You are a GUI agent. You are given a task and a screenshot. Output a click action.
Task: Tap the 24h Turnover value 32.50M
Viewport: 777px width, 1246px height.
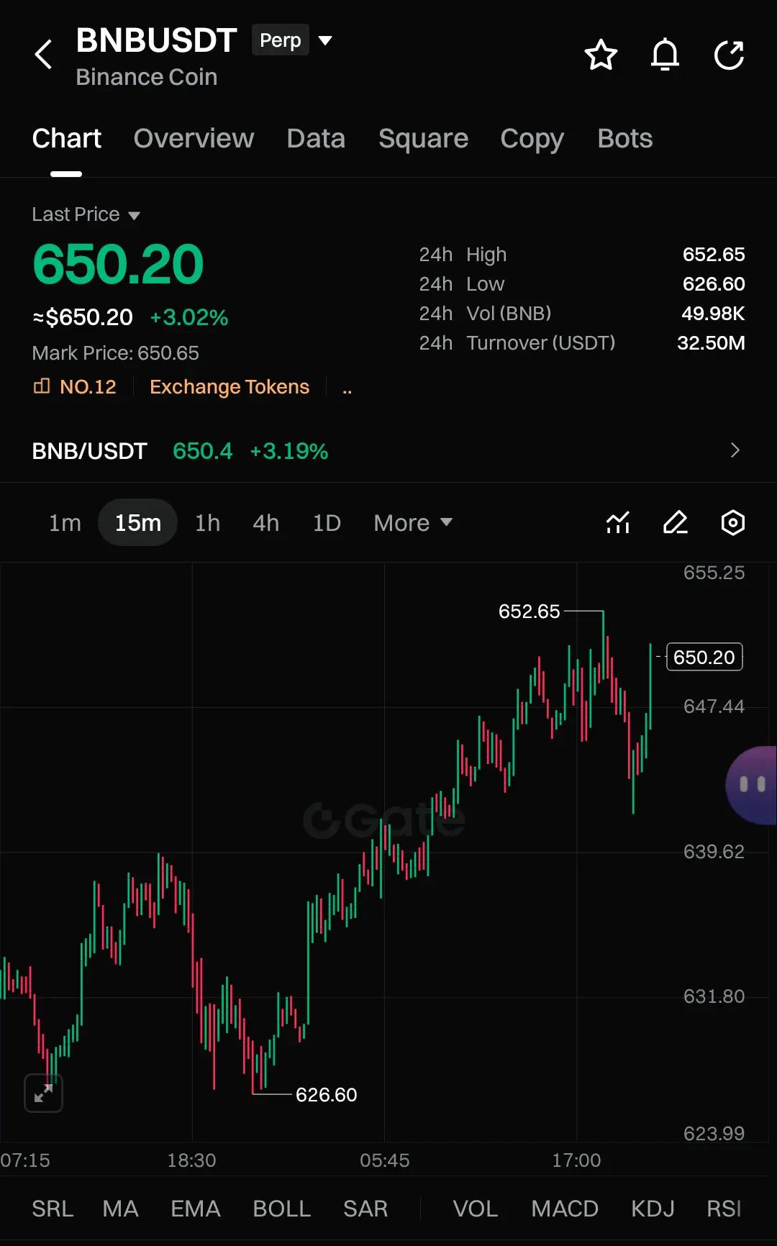[711, 343]
